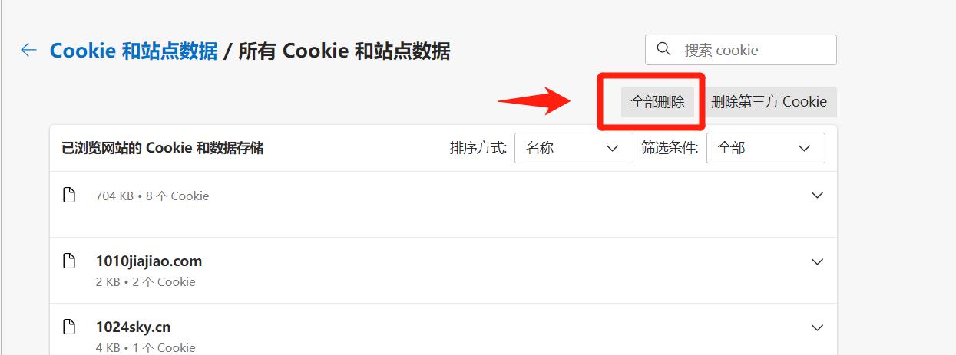Viewport: 956px width, 355px height.
Task: Click the 全部删除 button
Action: pos(658,102)
